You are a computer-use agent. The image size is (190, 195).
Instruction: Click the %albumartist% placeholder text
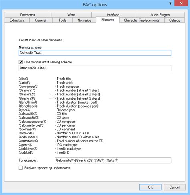[29, 118]
